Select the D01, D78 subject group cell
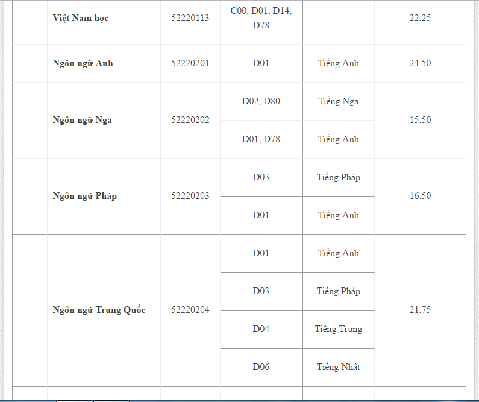Screen dimensions: 479x402 261,139
